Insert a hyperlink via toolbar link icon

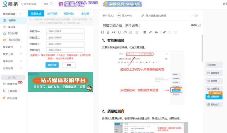pos(150,32)
